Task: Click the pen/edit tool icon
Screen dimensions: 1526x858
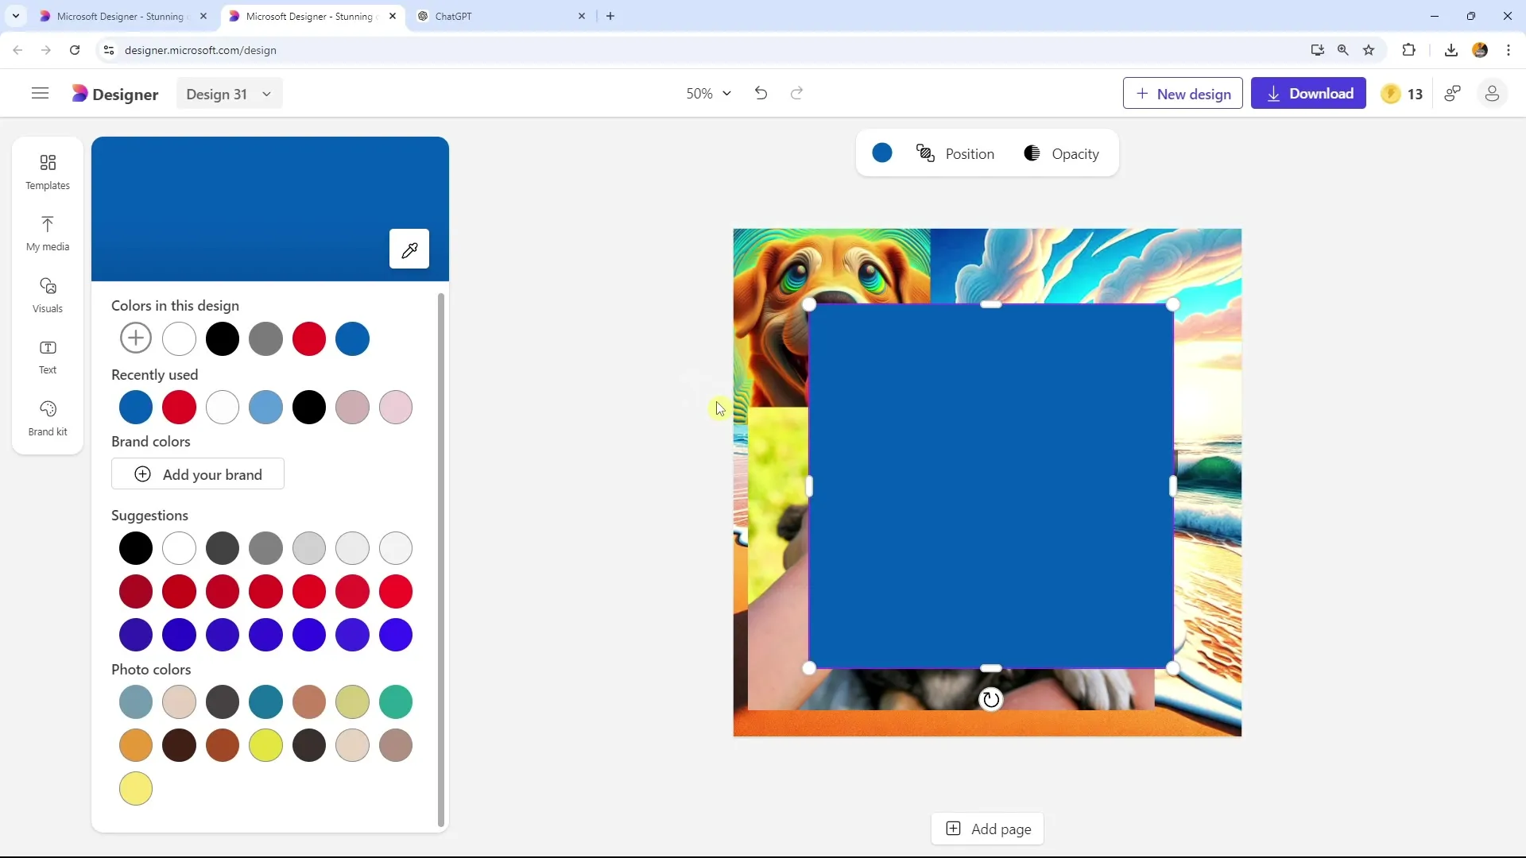Action: pos(410,249)
